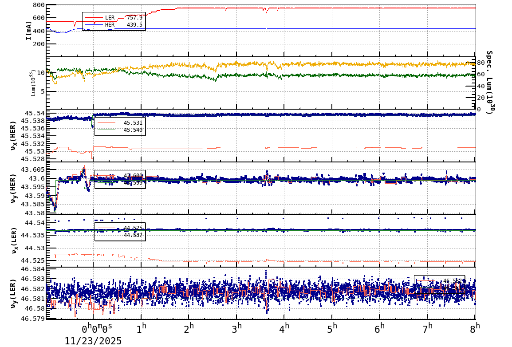Click the 43.585 tick on νy(HER) axis
The image size is (512, 347).
[33, 205]
